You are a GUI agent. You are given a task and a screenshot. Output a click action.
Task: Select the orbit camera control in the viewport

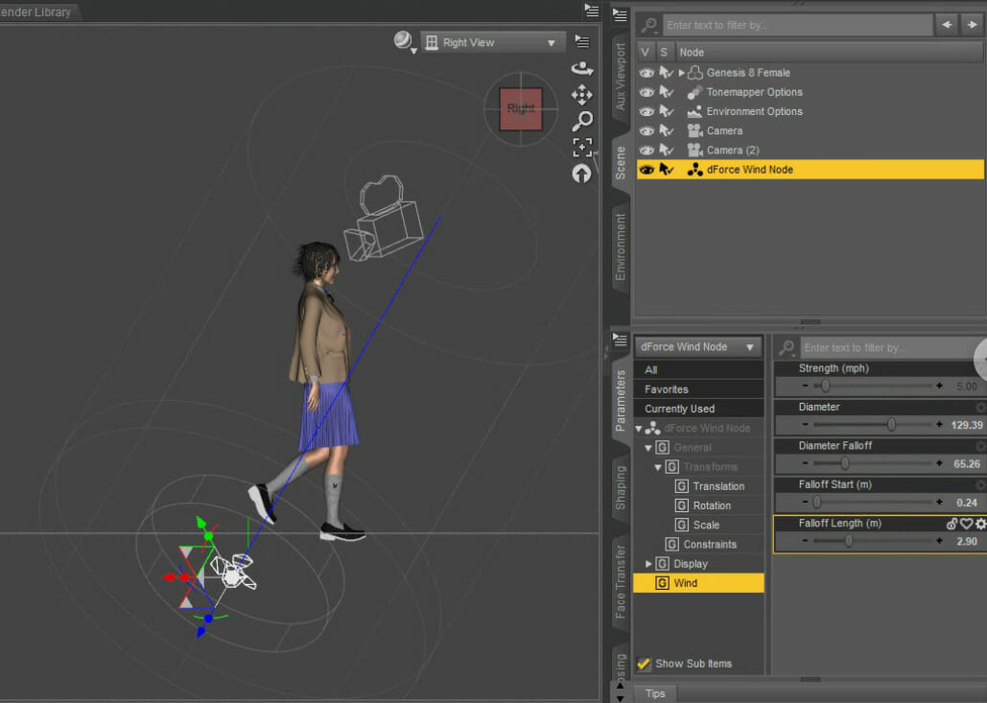[581, 68]
